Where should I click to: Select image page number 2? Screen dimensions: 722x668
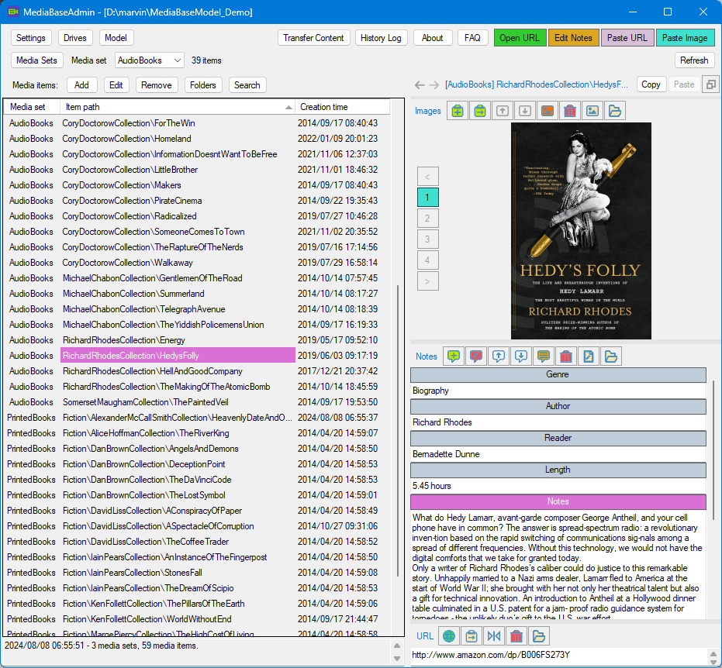pyautogui.click(x=427, y=218)
